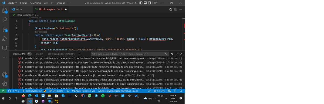Open the Manage gear in activity bar
Image resolution: width=324 pixels, height=104 pixels.
point(5,84)
